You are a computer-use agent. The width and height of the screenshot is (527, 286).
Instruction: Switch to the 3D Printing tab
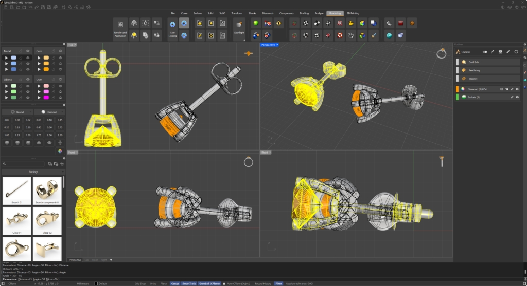[353, 13]
